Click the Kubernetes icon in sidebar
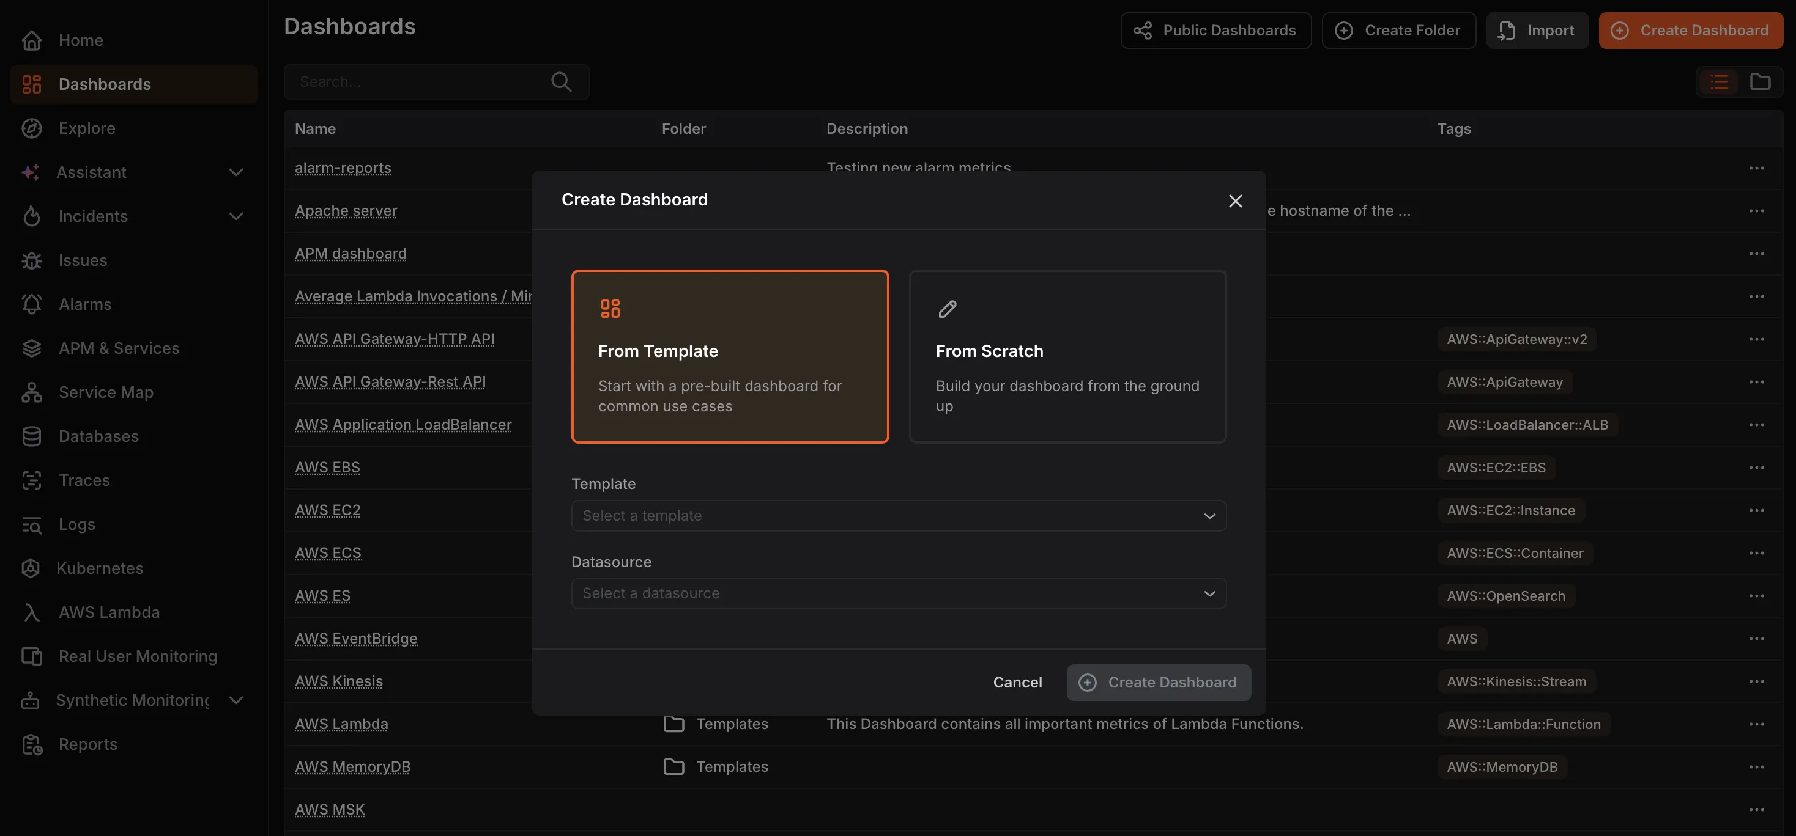This screenshot has height=836, width=1796. pos(31,568)
